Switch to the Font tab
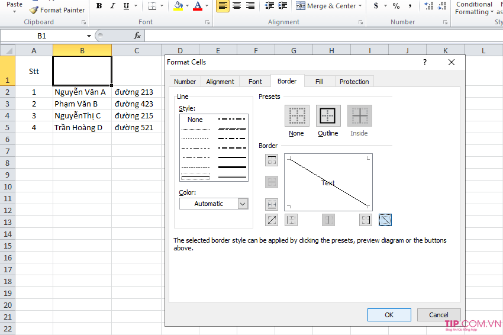 point(255,82)
